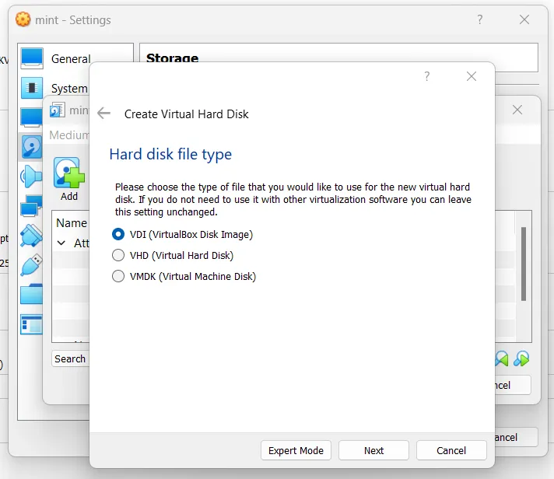Screen dimensions: 554x479
Task: Click System label in settings list
Action: pyautogui.click(x=69, y=88)
